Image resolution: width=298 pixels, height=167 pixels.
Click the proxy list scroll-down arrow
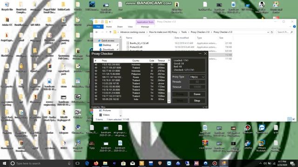[x=169, y=102]
